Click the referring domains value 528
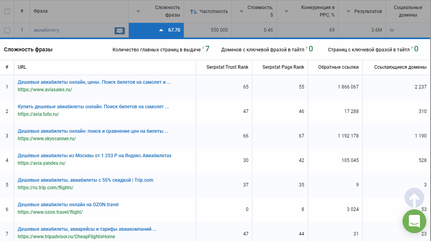Image resolution: width=431 pixels, height=241 pixels. 422,160
